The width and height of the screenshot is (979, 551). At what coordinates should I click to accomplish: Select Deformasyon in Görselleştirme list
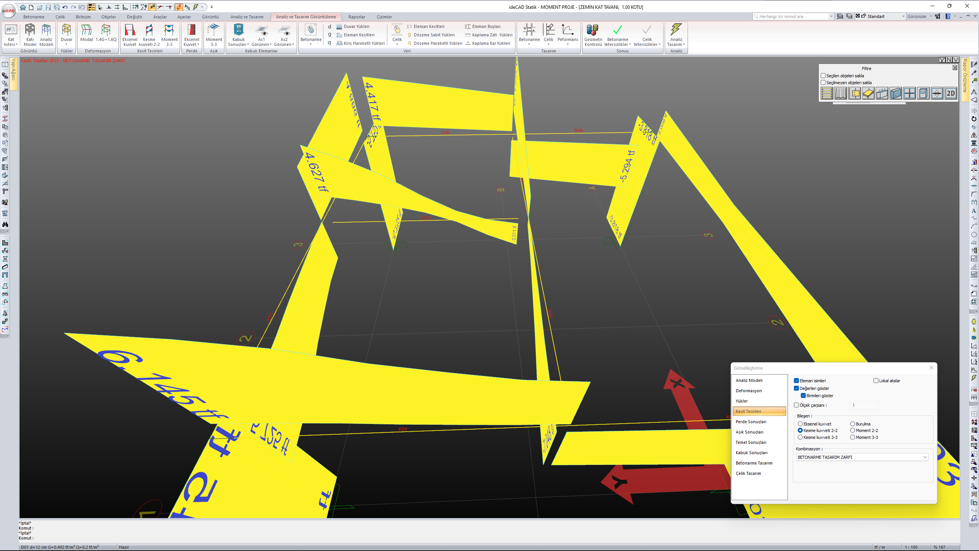pyautogui.click(x=759, y=391)
